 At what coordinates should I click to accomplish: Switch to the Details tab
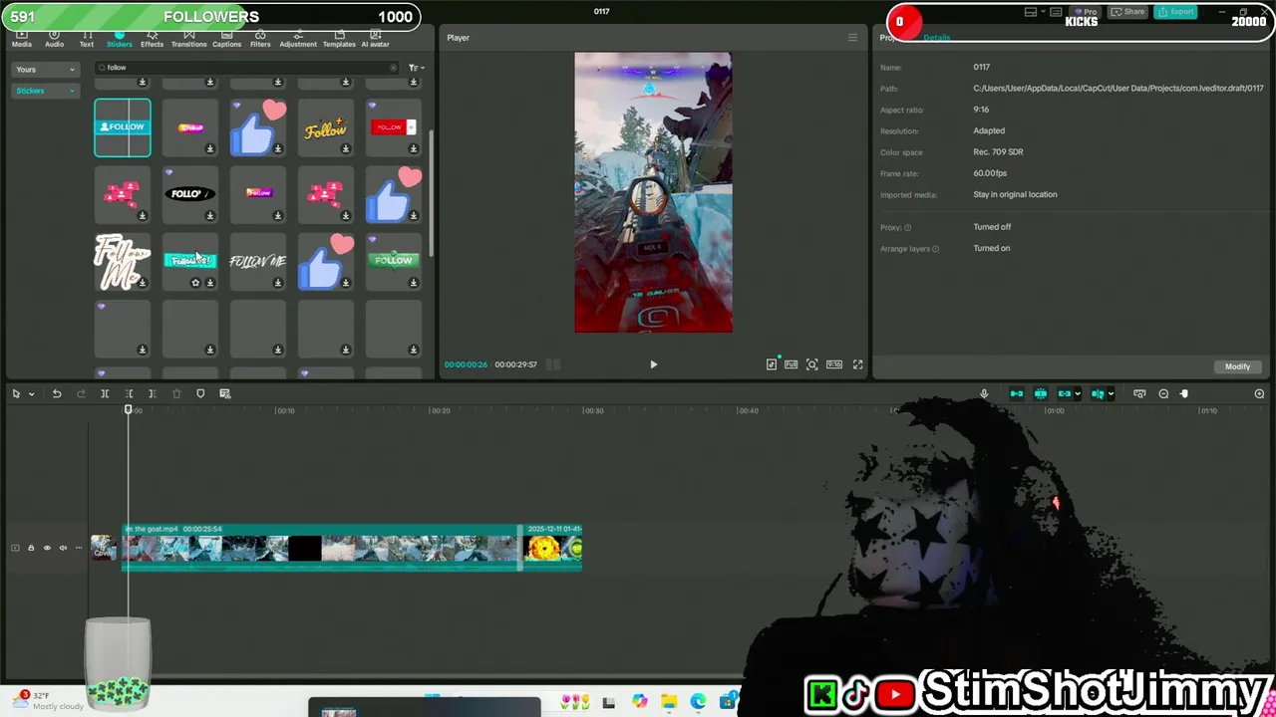pyautogui.click(x=936, y=38)
